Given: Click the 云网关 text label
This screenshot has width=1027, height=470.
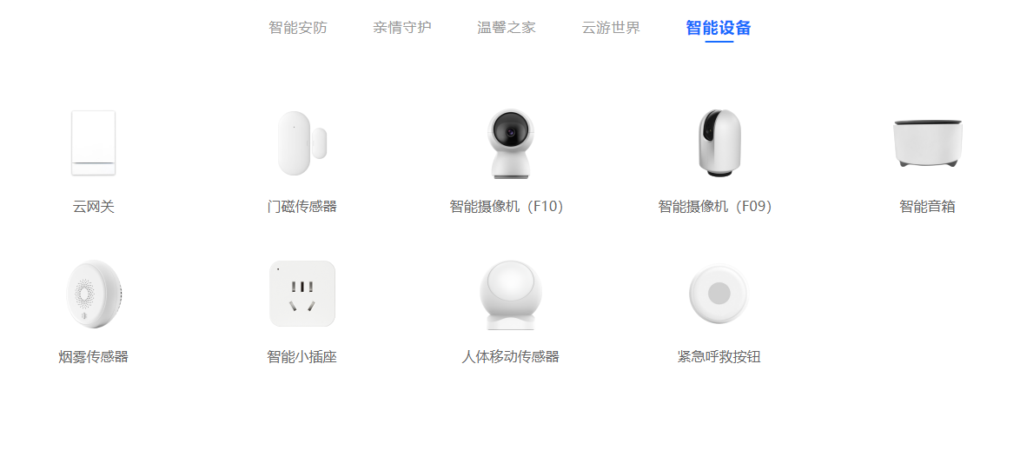Looking at the screenshot, I should tap(94, 207).
